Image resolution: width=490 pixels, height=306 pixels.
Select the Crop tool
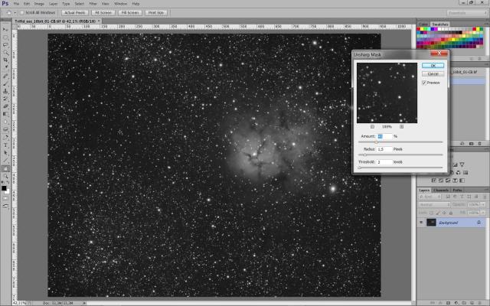pos(5,60)
